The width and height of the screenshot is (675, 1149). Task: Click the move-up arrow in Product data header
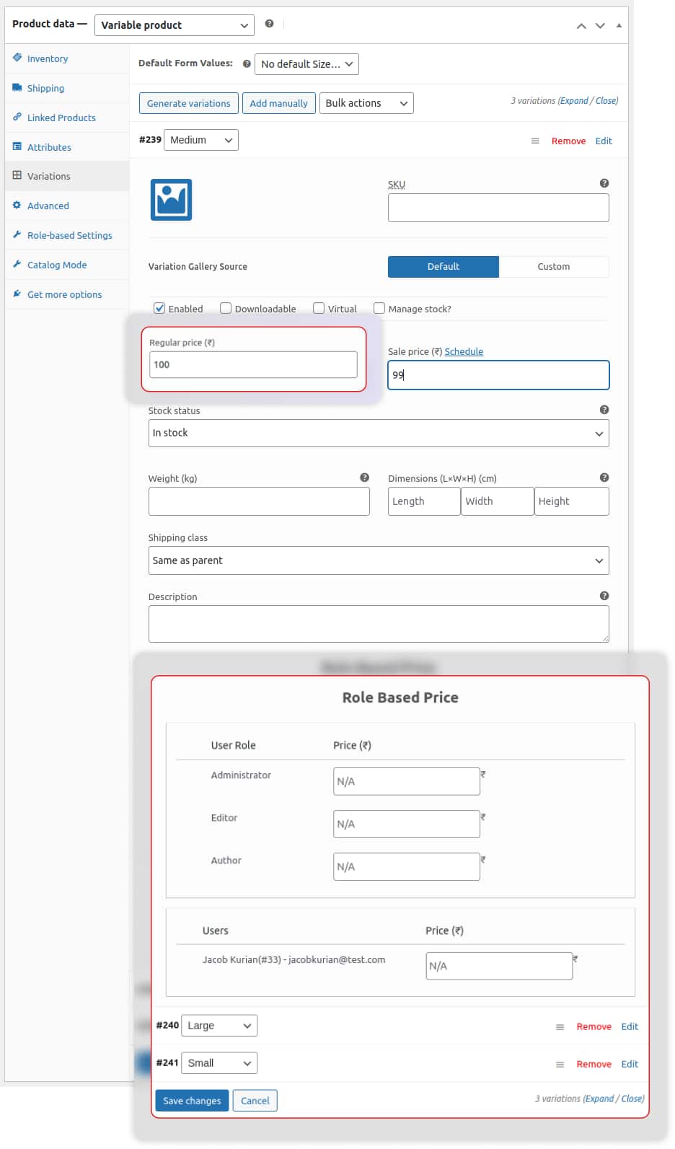tap(581, 26)
